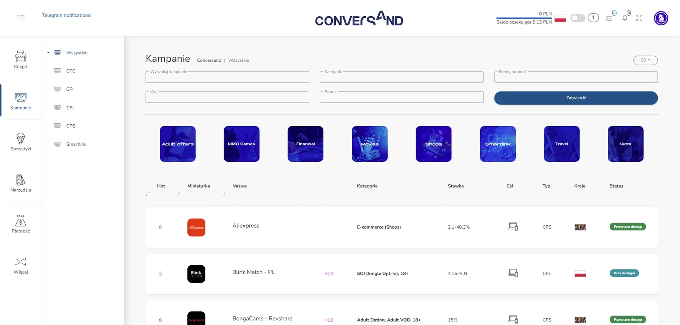Click the Brak dostępu status badge

pos(624,273)
